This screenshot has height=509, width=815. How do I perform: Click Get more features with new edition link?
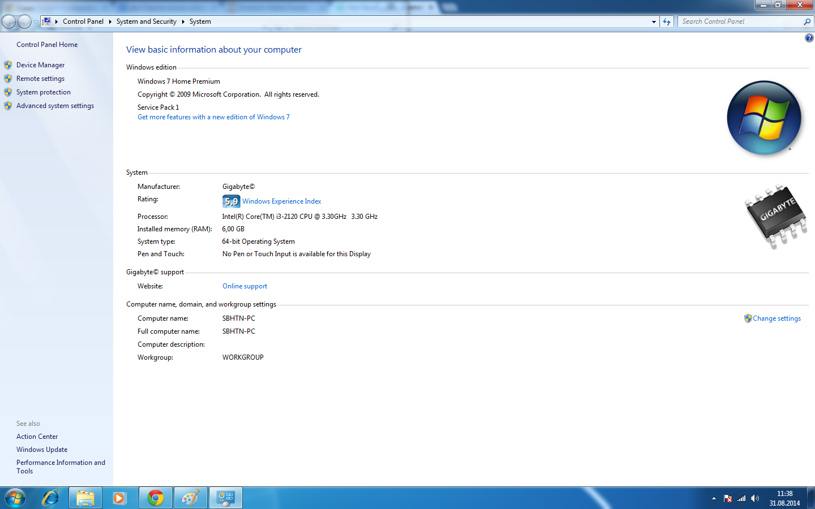[x=213, y=117]
